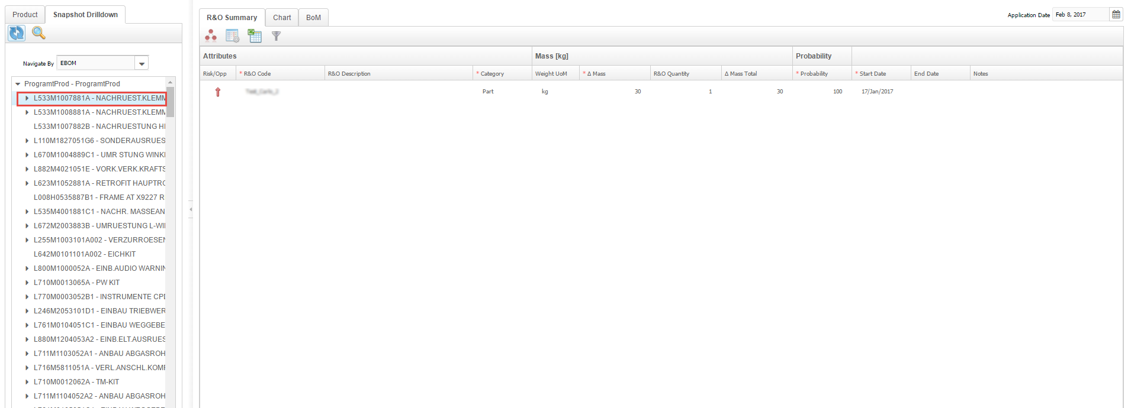Select tree item L642M0101101A002 EICHKIT
Viewport: 1131px width, 408px height.
pyautogui.click(x=85, y=254)
